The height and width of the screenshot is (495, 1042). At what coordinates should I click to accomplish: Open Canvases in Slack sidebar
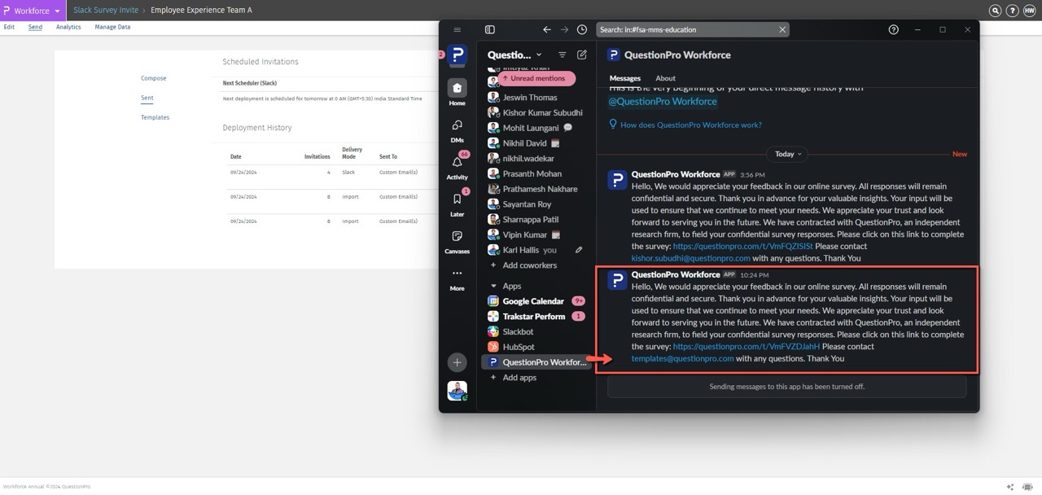coord(457,241)
